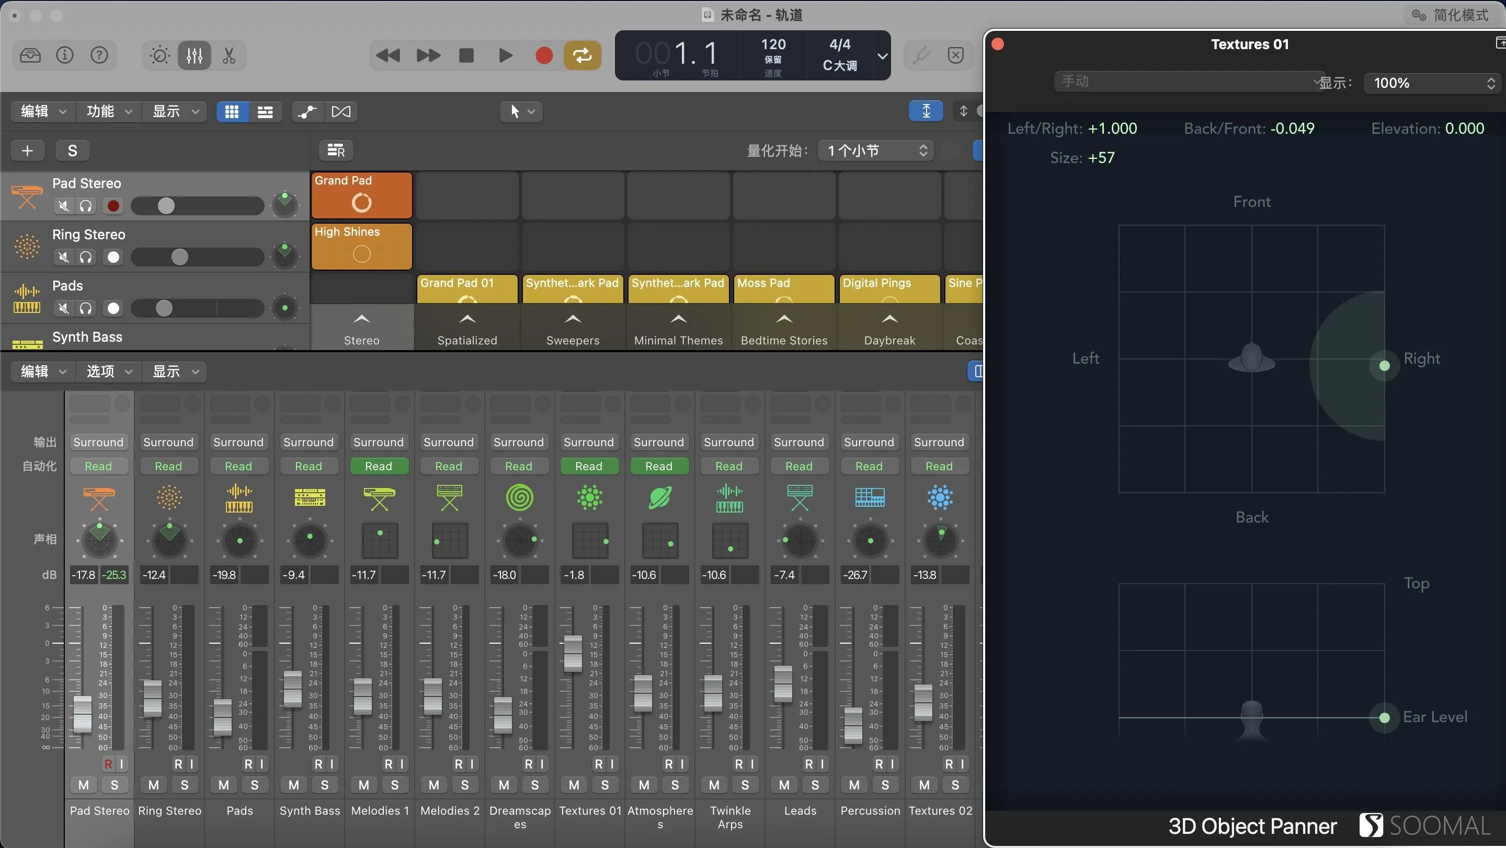Click the Synth Bass yellow keyboard icon in mixer

309,497
